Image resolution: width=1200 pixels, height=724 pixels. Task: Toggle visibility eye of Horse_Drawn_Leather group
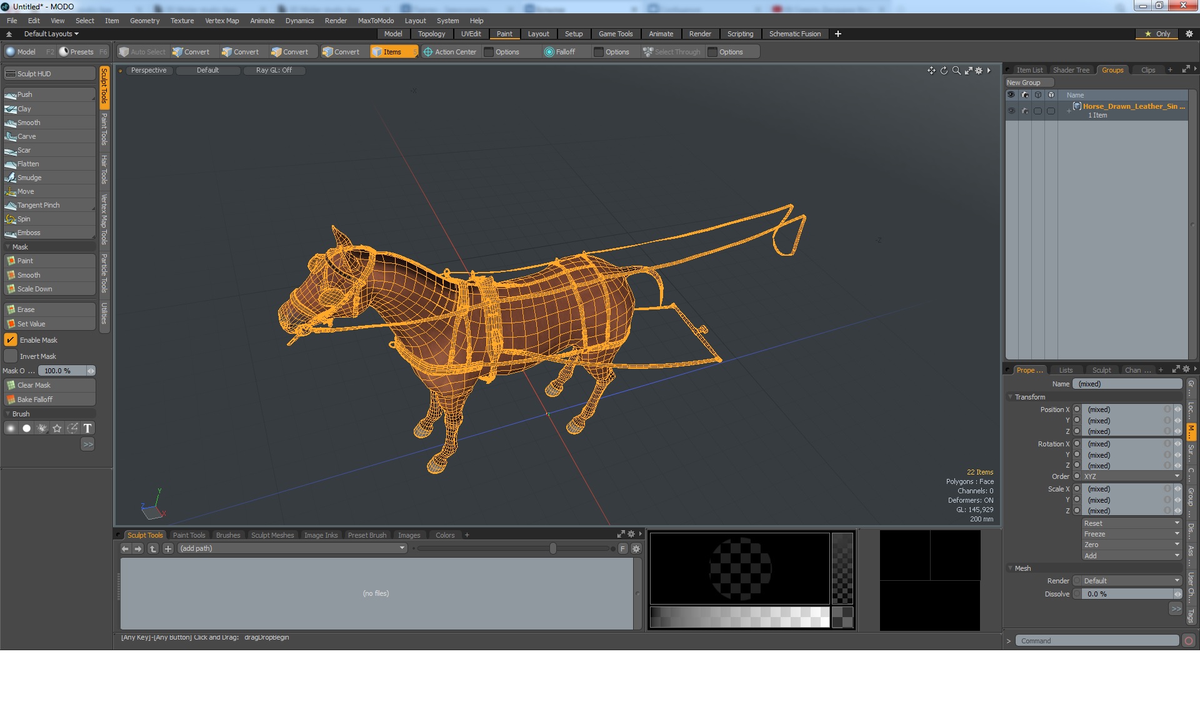point(1011,111)
